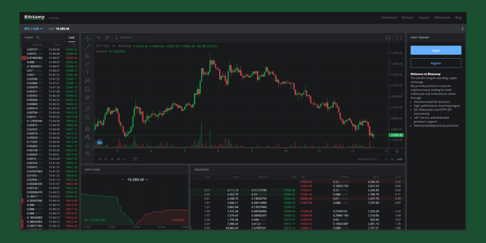Pick the text annotation tool
Screen dimensions: 486x243
88,72
